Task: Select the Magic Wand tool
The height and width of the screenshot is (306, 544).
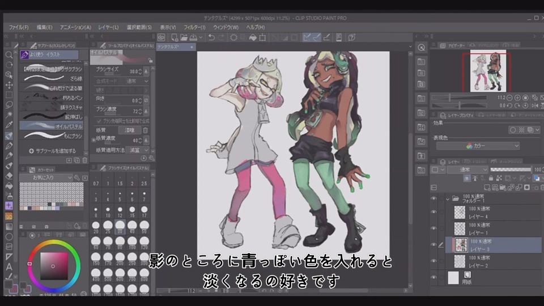Action: [x=10, y=114]
